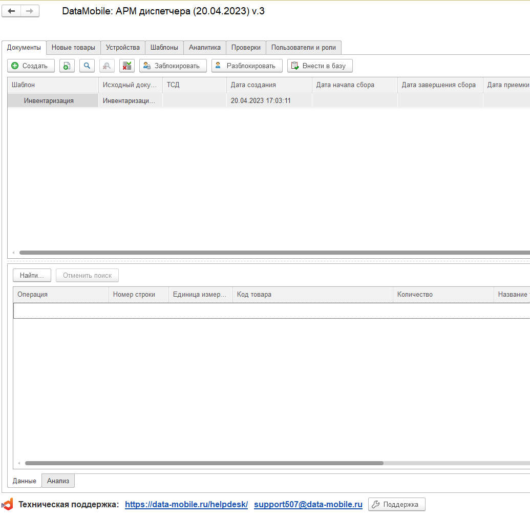Click the table icon with red cross
Viewport: 530px width, 517px height.
pos(127,66)
